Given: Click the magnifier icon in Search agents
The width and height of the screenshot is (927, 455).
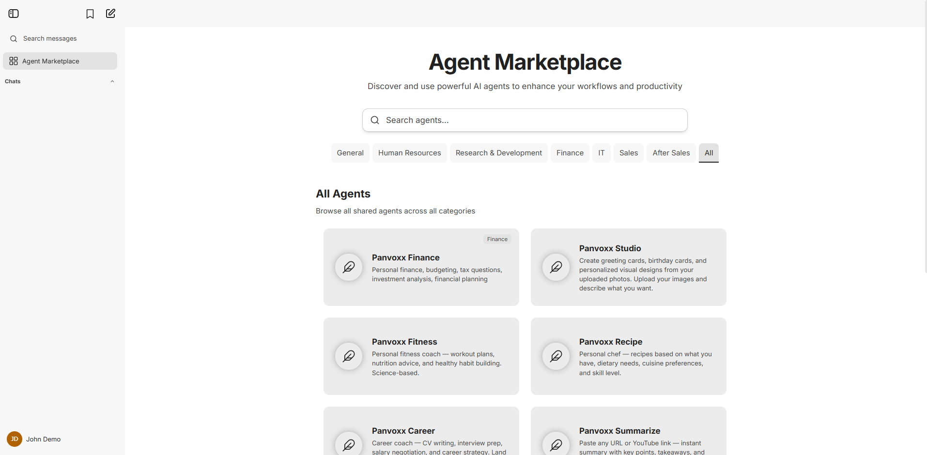Looking at the screenshot, I should pyautogui.click(x=375, y=120).
